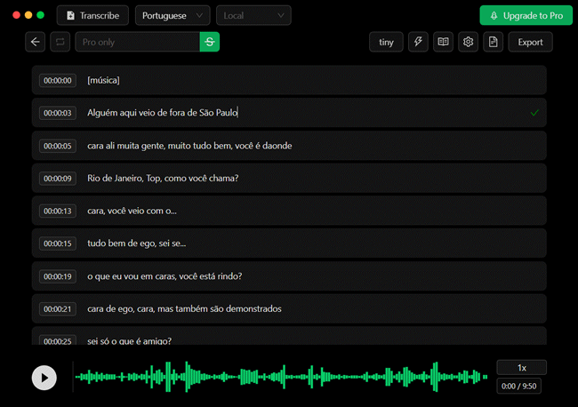Click timestamp 00:00:21
This screenshot has width=578, height=407.
[x=58, y=309]
